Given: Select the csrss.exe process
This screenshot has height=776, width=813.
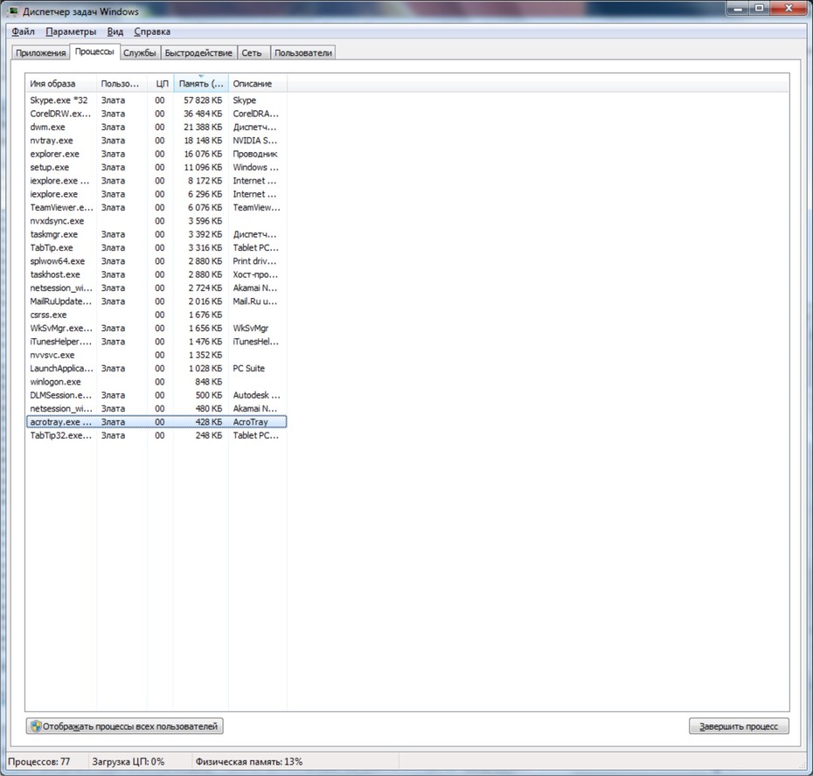Looking at the screenshot, I should (156, 315).
